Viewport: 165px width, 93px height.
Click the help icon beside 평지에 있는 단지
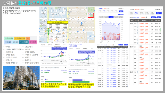[38, 63]
